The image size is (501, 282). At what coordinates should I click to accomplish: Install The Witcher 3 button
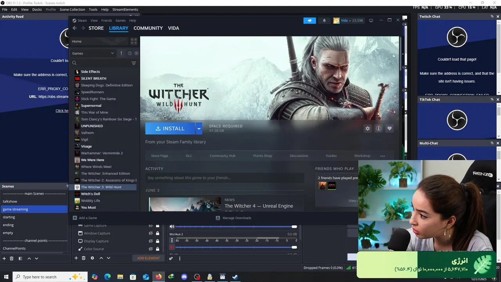(x=170, y=128)
